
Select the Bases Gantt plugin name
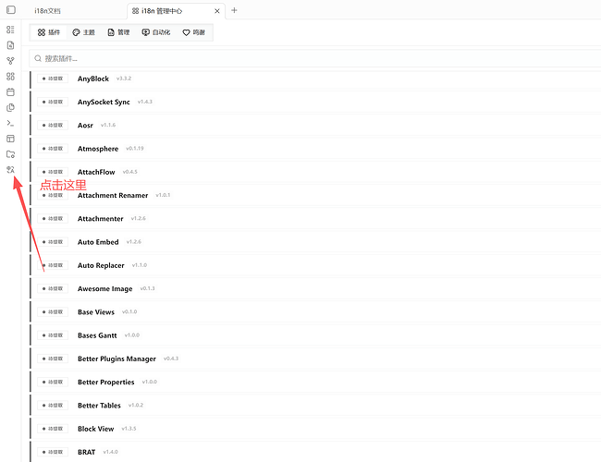(97, 335)
